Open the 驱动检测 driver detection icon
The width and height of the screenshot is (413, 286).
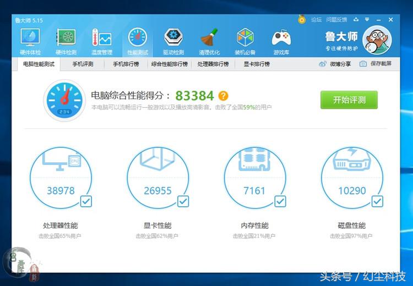click(173, 42)
